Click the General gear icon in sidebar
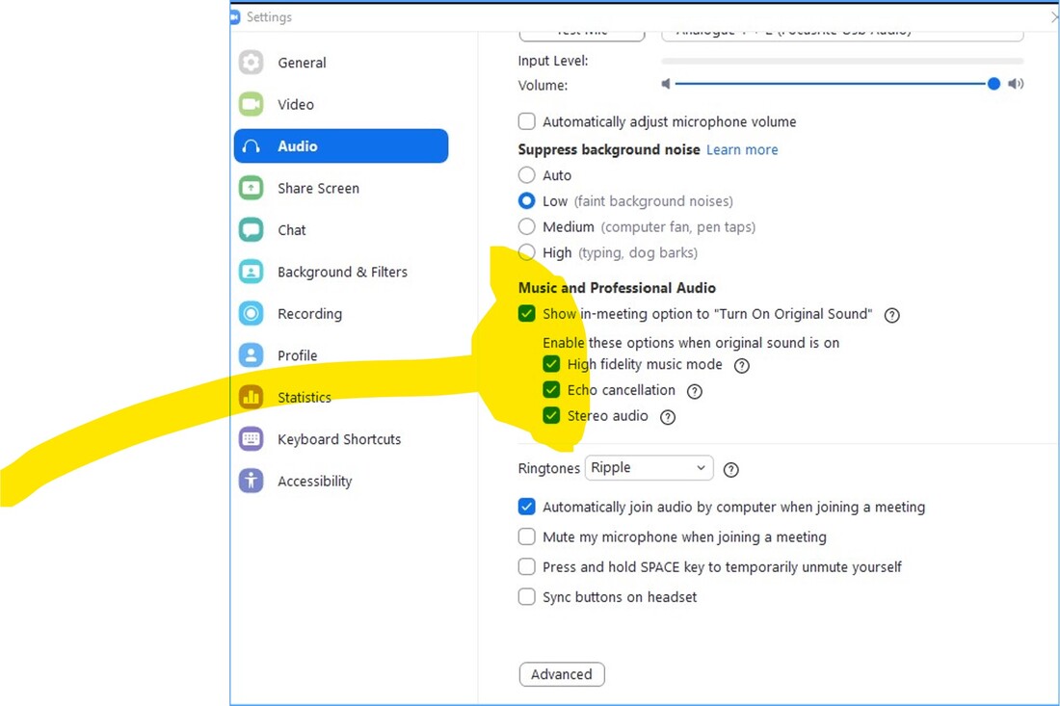Screen dimensions: 1060x706 click(x=252, y=63)
